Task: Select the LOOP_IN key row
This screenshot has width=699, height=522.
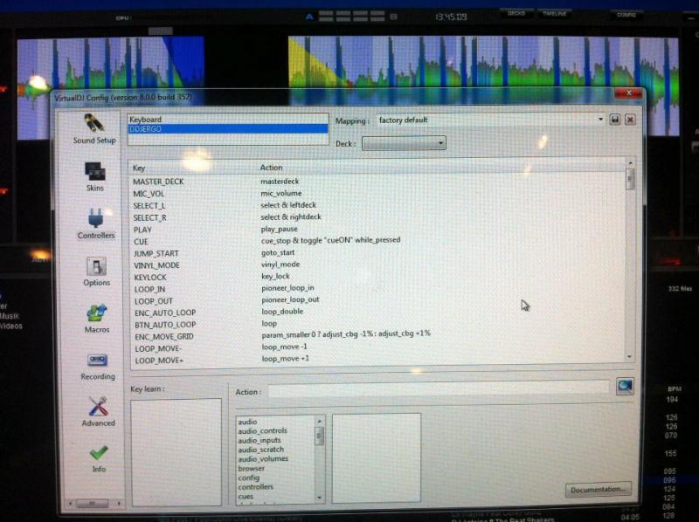Action: [378, 289]
